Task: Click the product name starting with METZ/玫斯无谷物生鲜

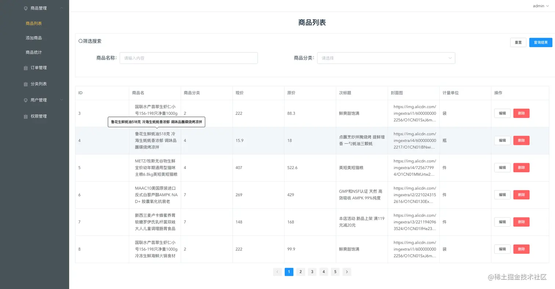Action: click(156, 168)
